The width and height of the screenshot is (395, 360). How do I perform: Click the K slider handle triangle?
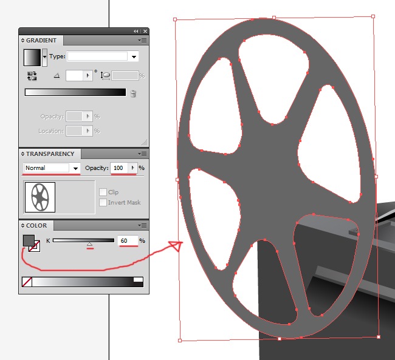(89, 244)
